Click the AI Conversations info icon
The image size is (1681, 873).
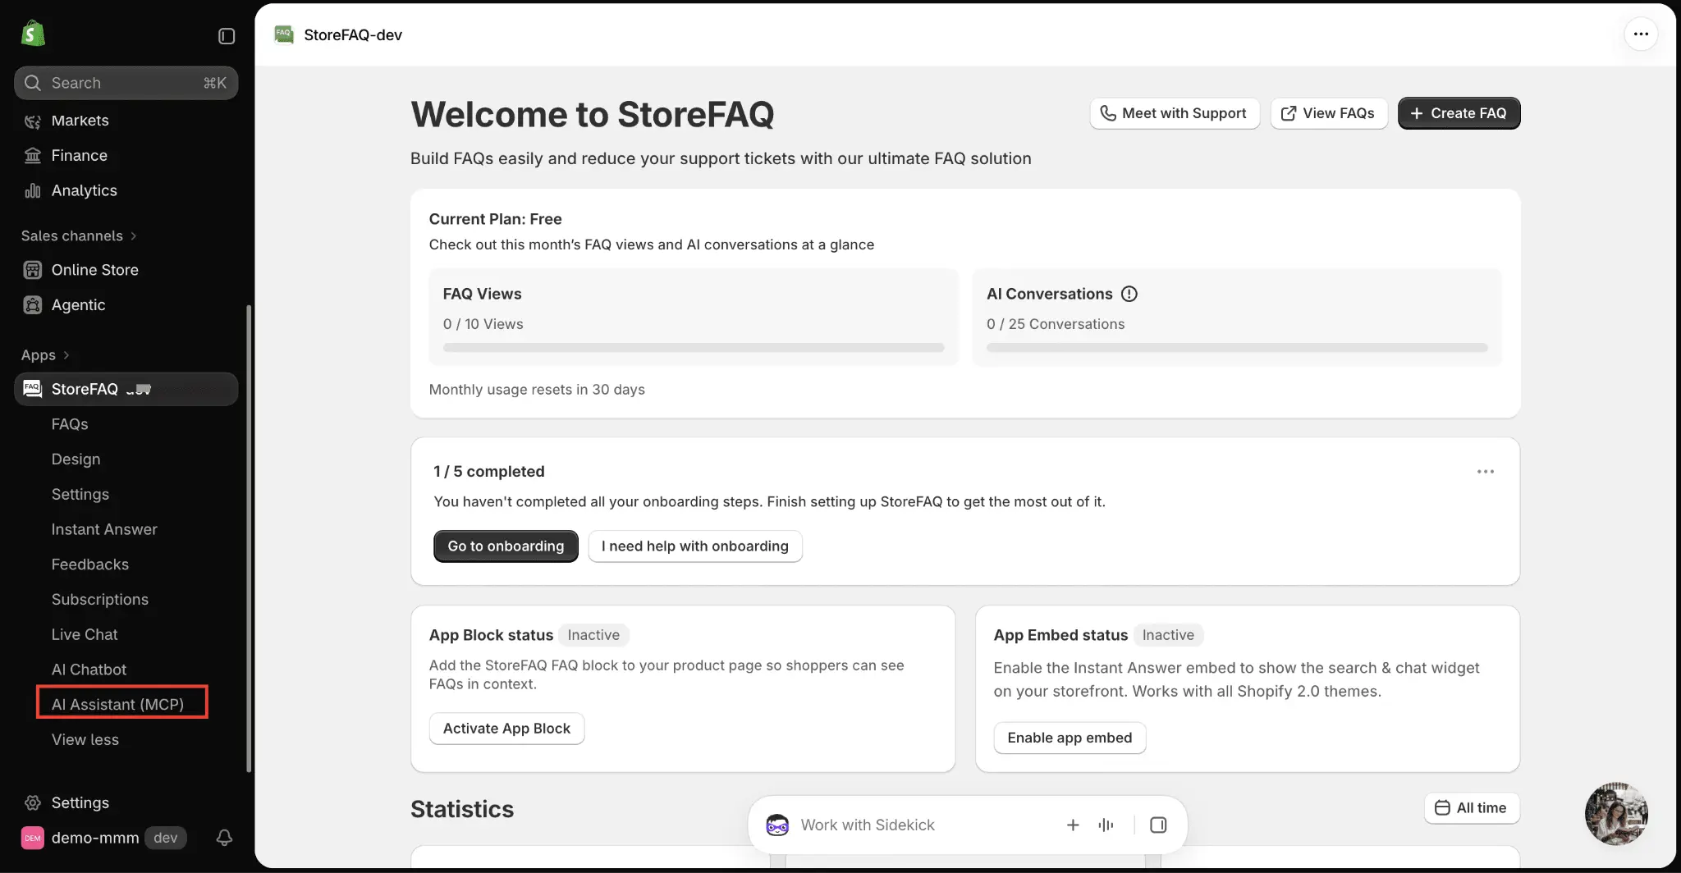tap(1129, 294)
